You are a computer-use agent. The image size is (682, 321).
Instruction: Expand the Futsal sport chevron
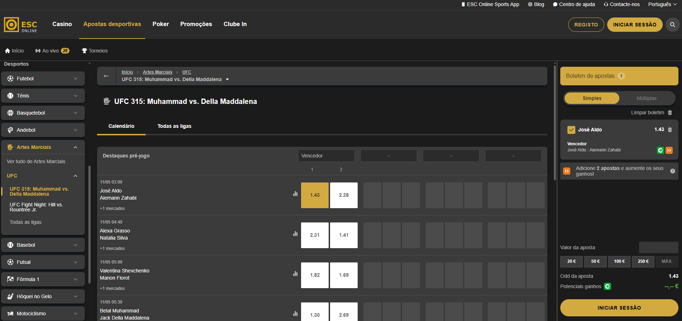point(76,262)
